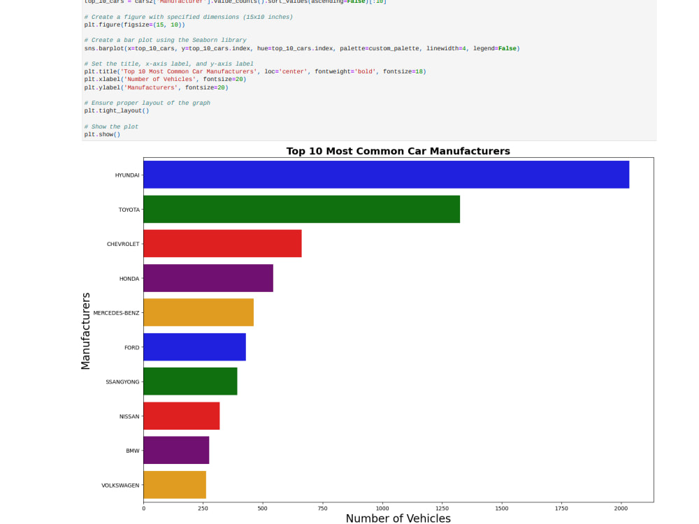Click the FORD axis label
699x524 pixels.
[x=132, y=347]
